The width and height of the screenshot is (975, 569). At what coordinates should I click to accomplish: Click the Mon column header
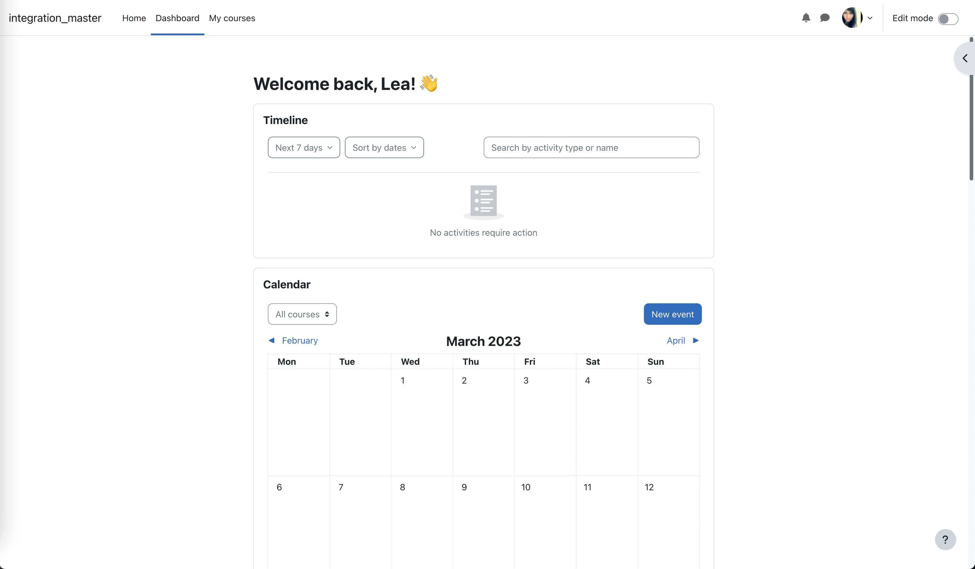(x=287, y=362)
